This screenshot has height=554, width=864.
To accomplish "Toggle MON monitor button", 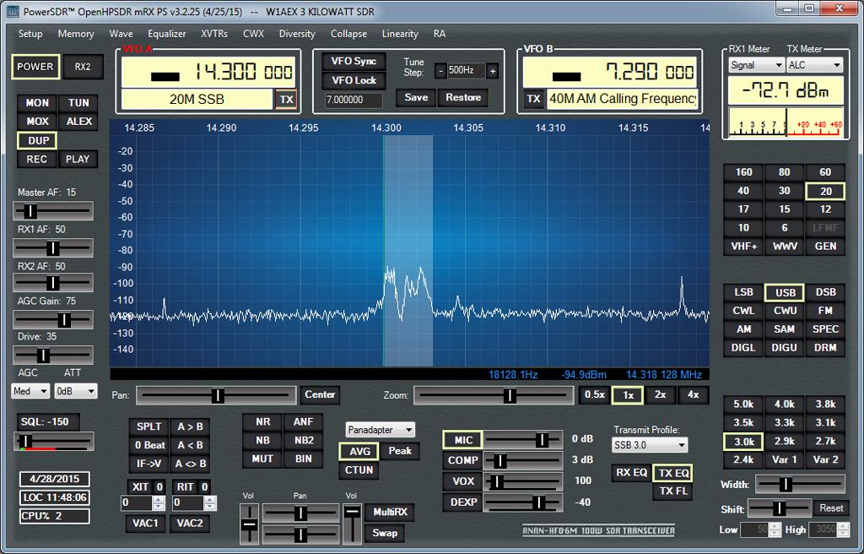I will 37,103.
